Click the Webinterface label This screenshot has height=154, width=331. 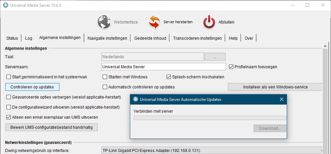126,22
